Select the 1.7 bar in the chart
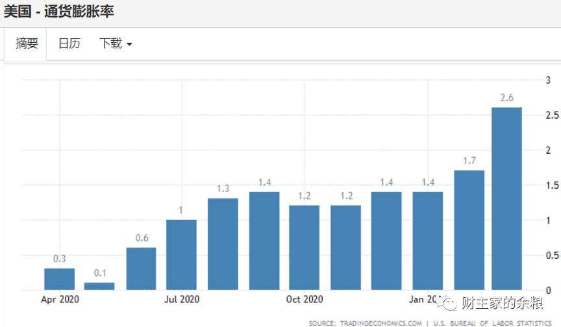Viewport: 561px width, 327px height. (x=469, y=230)
